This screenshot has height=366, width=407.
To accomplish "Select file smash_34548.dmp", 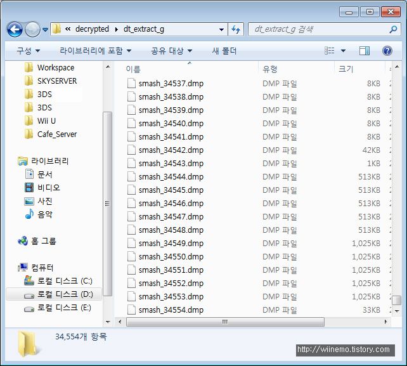I will 171,230.
